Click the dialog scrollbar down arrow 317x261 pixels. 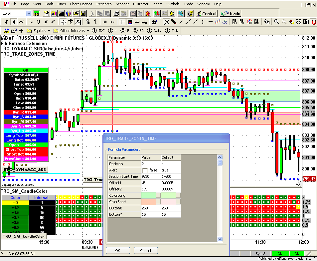[x=220, y=239]
